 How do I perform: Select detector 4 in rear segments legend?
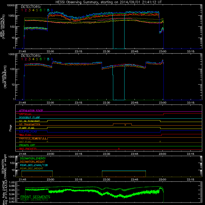tap(33, 59)
